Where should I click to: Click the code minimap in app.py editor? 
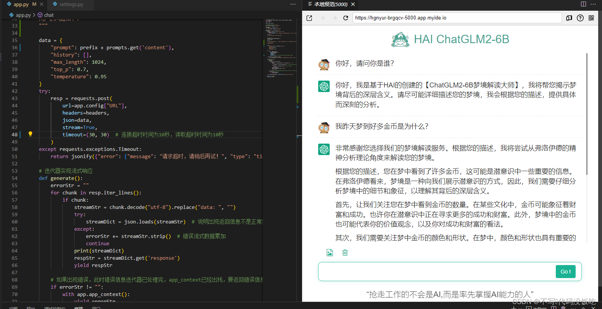click(281, 48)
